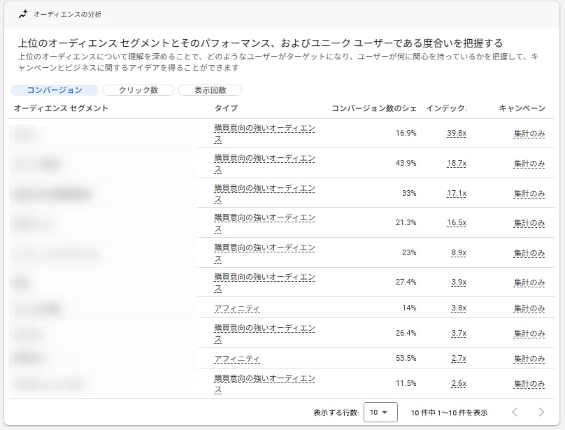Sort by インデックス column header
This screenshot has height=430, width=565.
click(446, 108)
